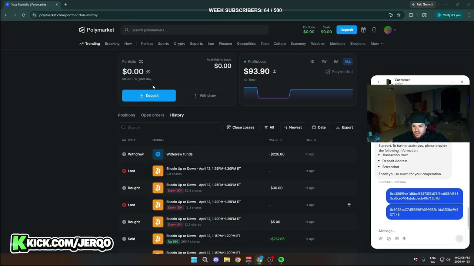Open the browser Extensions icon
Viewport: 474px width, 266px height.
[411, 15]
